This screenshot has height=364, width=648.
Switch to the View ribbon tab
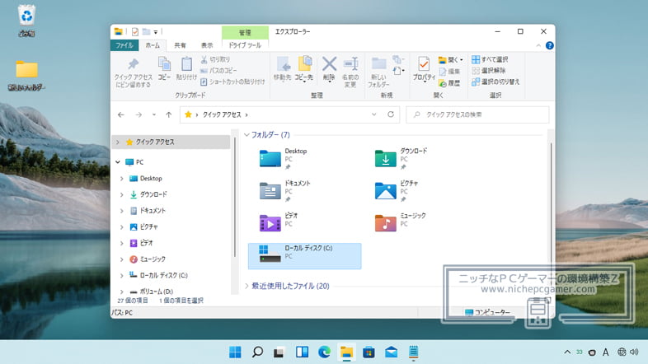(x=207, y=45)
